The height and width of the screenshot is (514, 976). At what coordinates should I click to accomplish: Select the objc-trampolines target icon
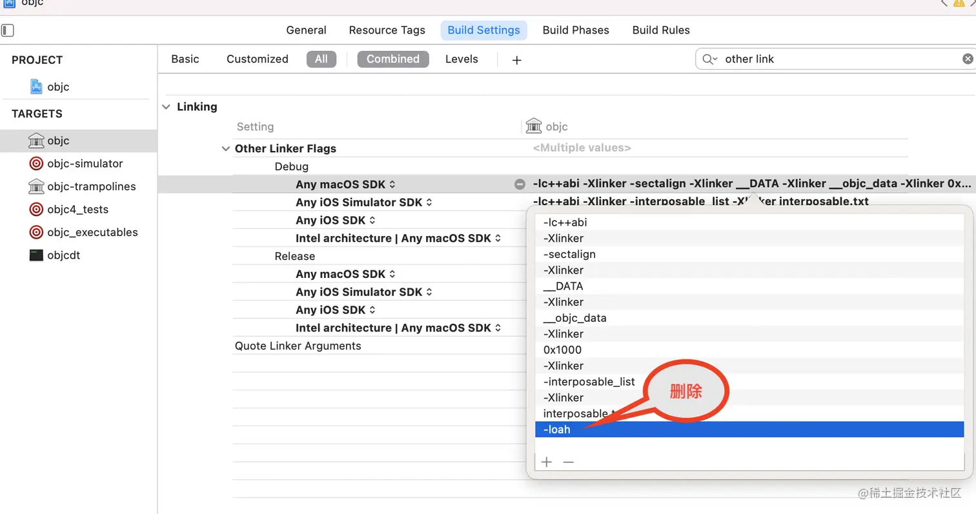click(36, 186)
